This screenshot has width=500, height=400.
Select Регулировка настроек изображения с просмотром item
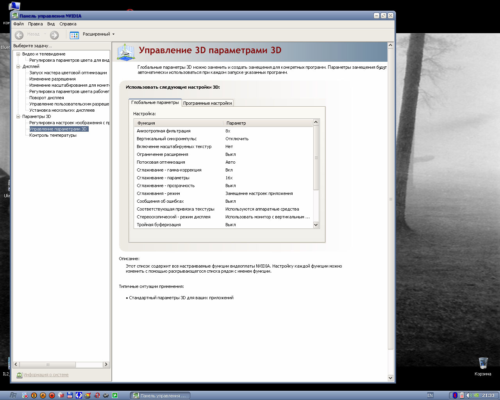[x=69, y=123]
